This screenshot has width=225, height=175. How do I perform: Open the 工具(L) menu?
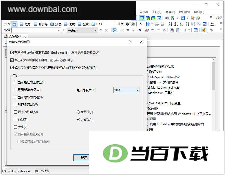157,12
